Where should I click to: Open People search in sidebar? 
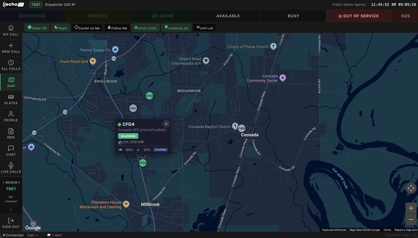coord(11,116)
